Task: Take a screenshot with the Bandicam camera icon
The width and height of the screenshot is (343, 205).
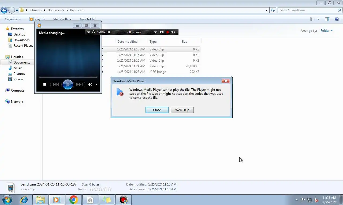Action: 161,32
